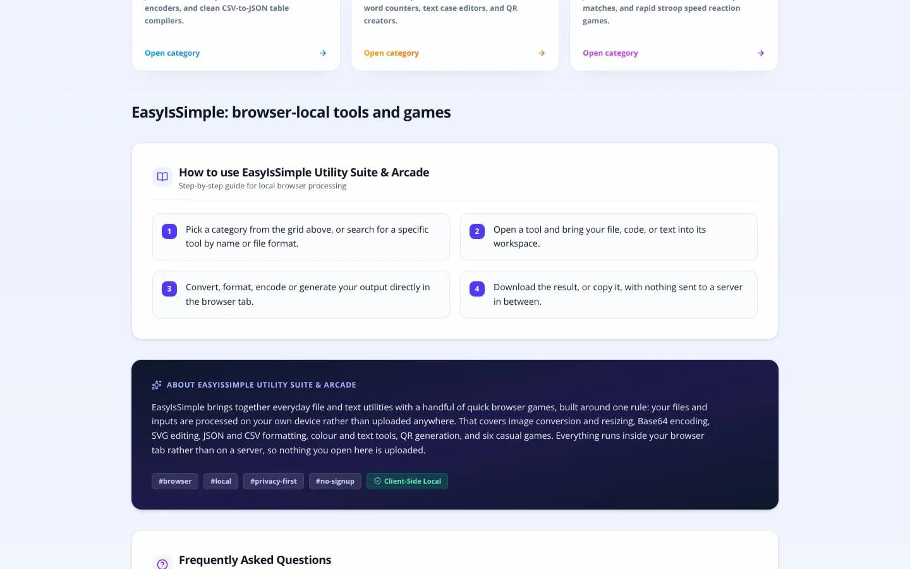
Task: Click the 'Convert, format, encode or generate' step text
Action: click(308, 294)
